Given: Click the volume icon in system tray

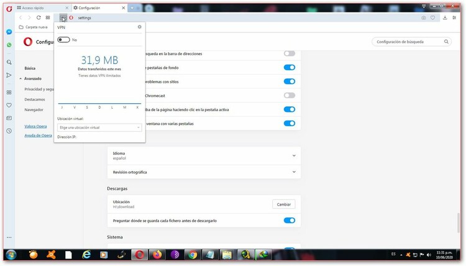Looking at the screenshot, I should pyautogui.click(x=429, y=255).
